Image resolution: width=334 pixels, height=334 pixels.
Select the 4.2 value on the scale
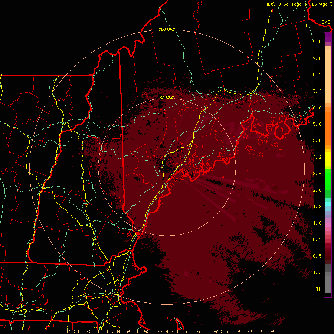coord(317,157)
